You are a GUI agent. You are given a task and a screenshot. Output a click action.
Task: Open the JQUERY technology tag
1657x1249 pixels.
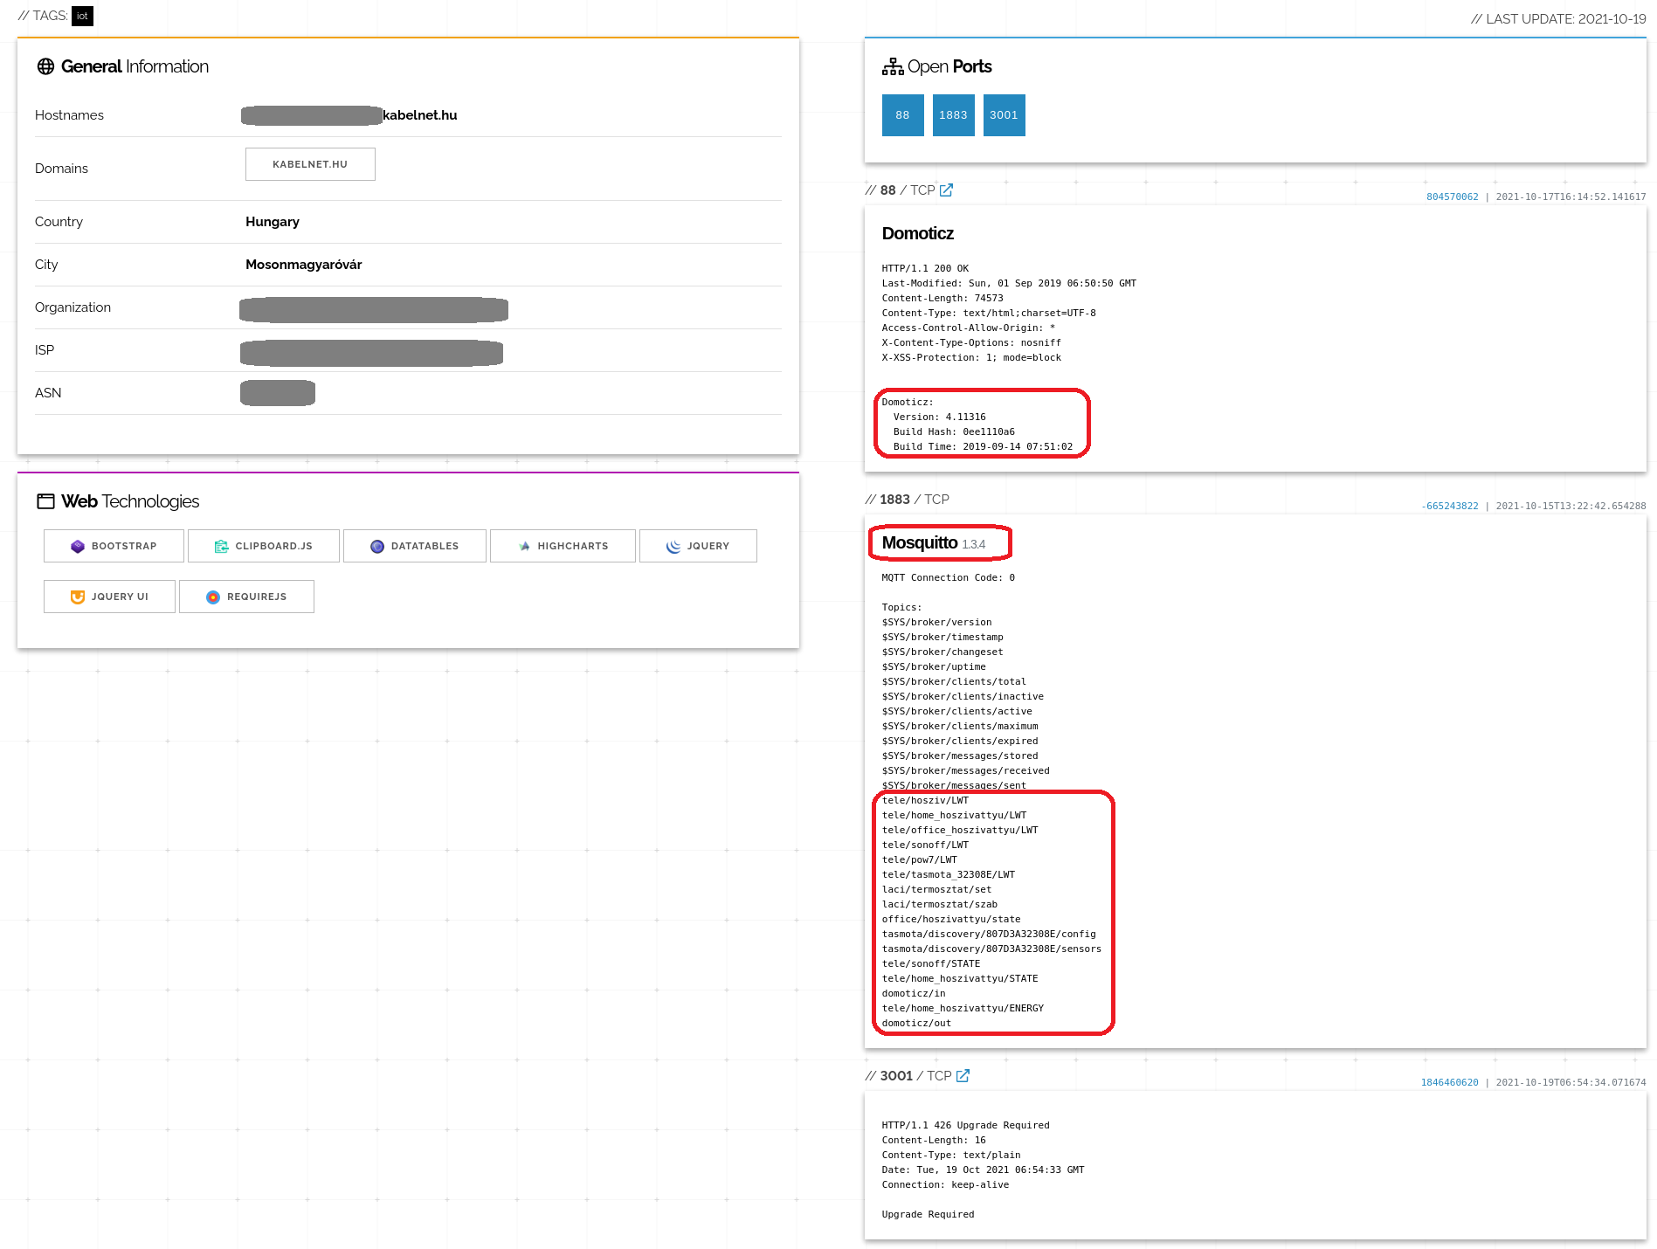698,546
